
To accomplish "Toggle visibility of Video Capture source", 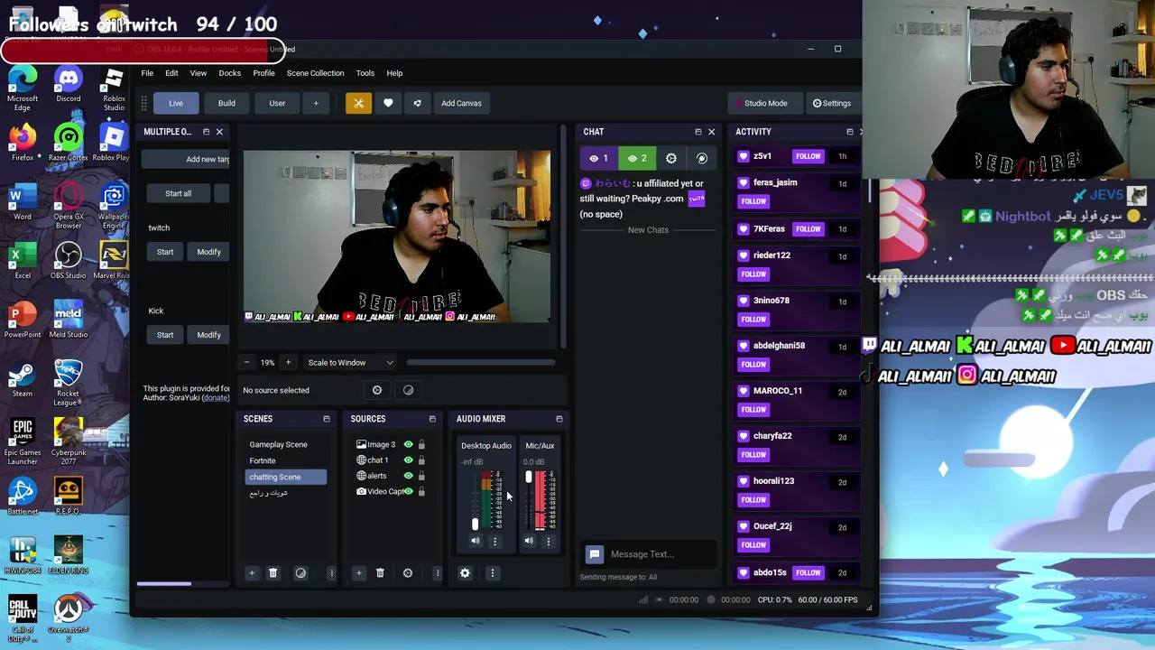I will click(x=408, y=491).
